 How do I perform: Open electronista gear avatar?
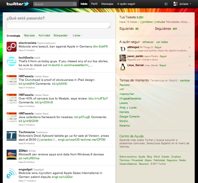tap(11, 47)
